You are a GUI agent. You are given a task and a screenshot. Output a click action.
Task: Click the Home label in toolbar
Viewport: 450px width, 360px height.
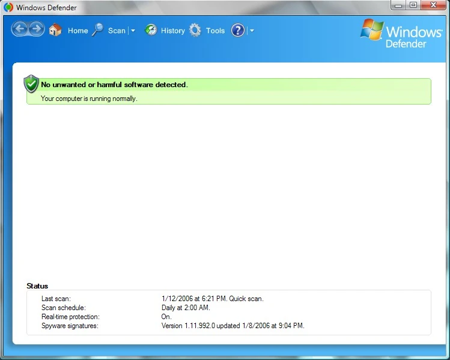point(78,31)
